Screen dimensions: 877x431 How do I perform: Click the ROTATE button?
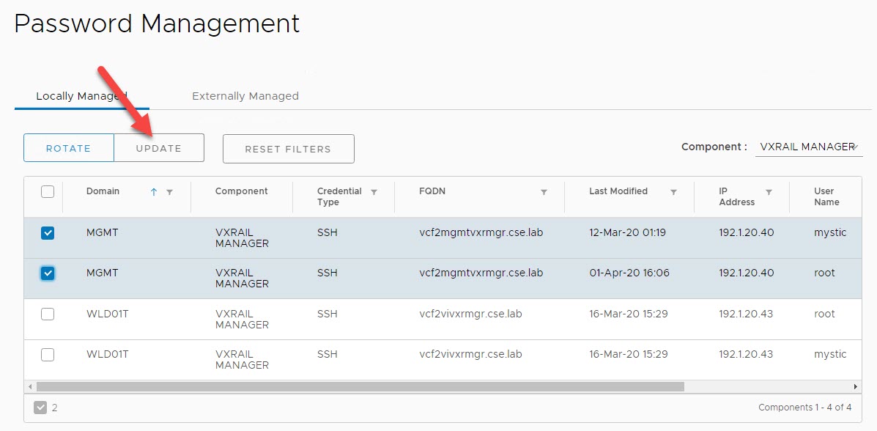(x=69, y=148)
